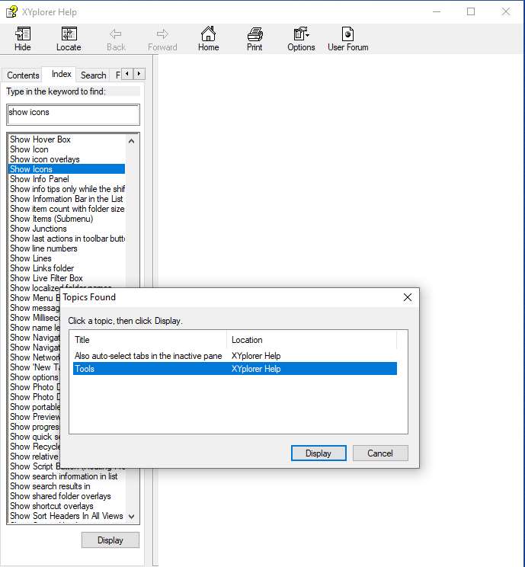525x567 pixels.
Task: Open the User Forum icon
Action: [x=347, y=39]
